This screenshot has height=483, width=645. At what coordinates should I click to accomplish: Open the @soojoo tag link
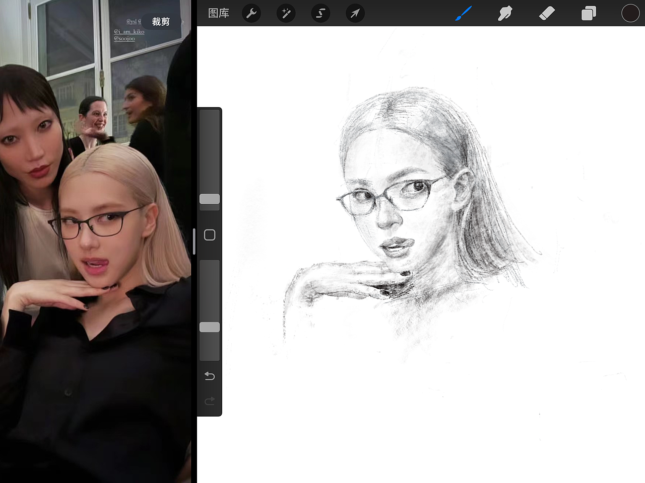(x=125, y=38)
